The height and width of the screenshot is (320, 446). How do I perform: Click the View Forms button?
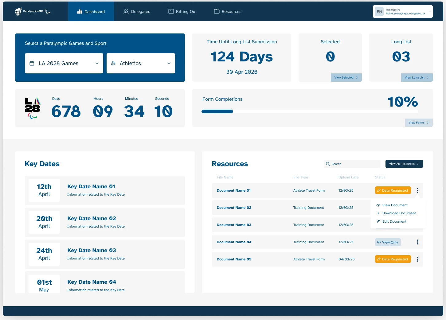[x=419, y=123]
